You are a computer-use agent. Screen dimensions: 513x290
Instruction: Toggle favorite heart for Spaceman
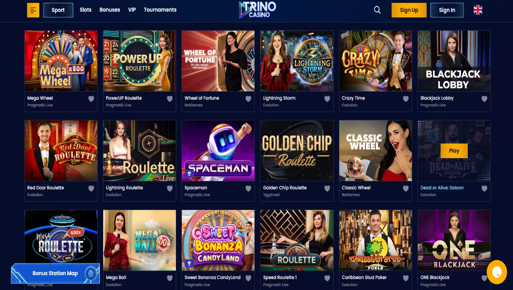[248, 188]
